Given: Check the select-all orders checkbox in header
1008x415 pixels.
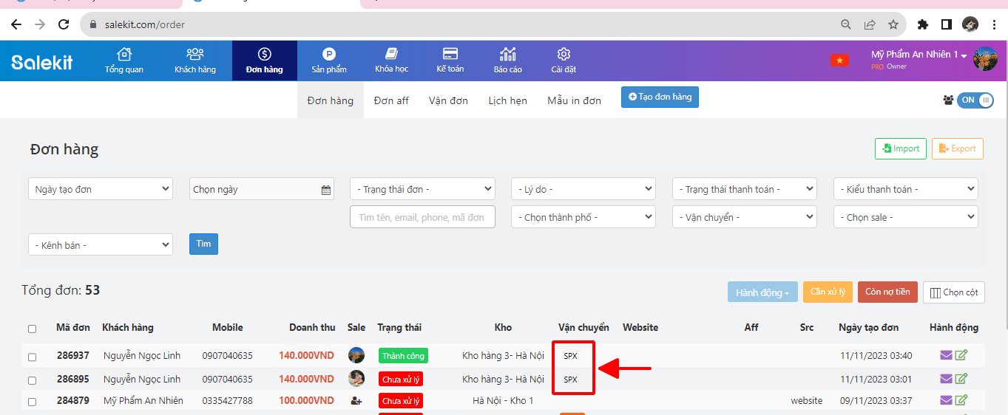Looking at the screenshot, I should pyautogui.click(x=32, y=329).
